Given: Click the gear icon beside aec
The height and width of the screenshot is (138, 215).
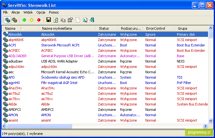Looking at the screenshot, I should pyautogui.click(x=5, y=72).
